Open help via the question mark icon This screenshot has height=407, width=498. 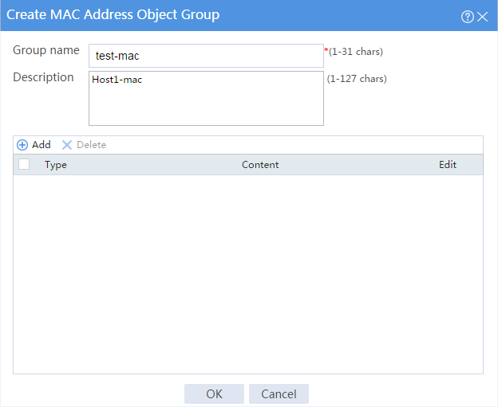[467, 17]
